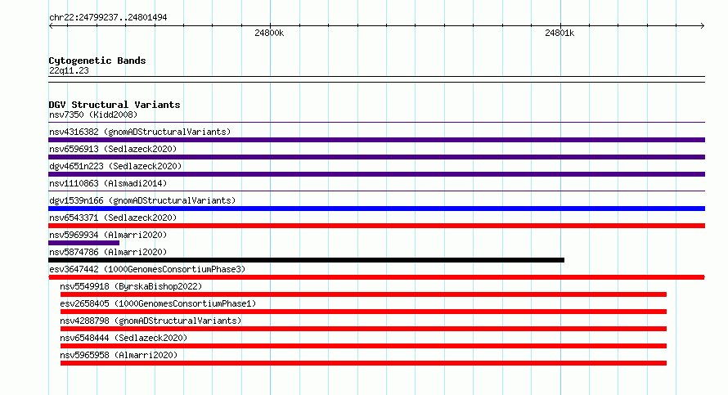Click the nsv5965958 (Almarri2020) red bar
This screenshot has height=395, width=728.
[x=363, y=363]
